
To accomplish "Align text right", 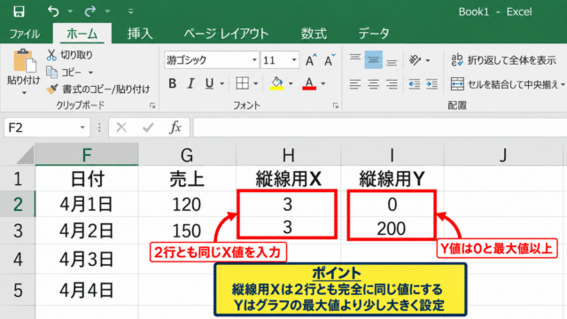I will click(392, 84).
